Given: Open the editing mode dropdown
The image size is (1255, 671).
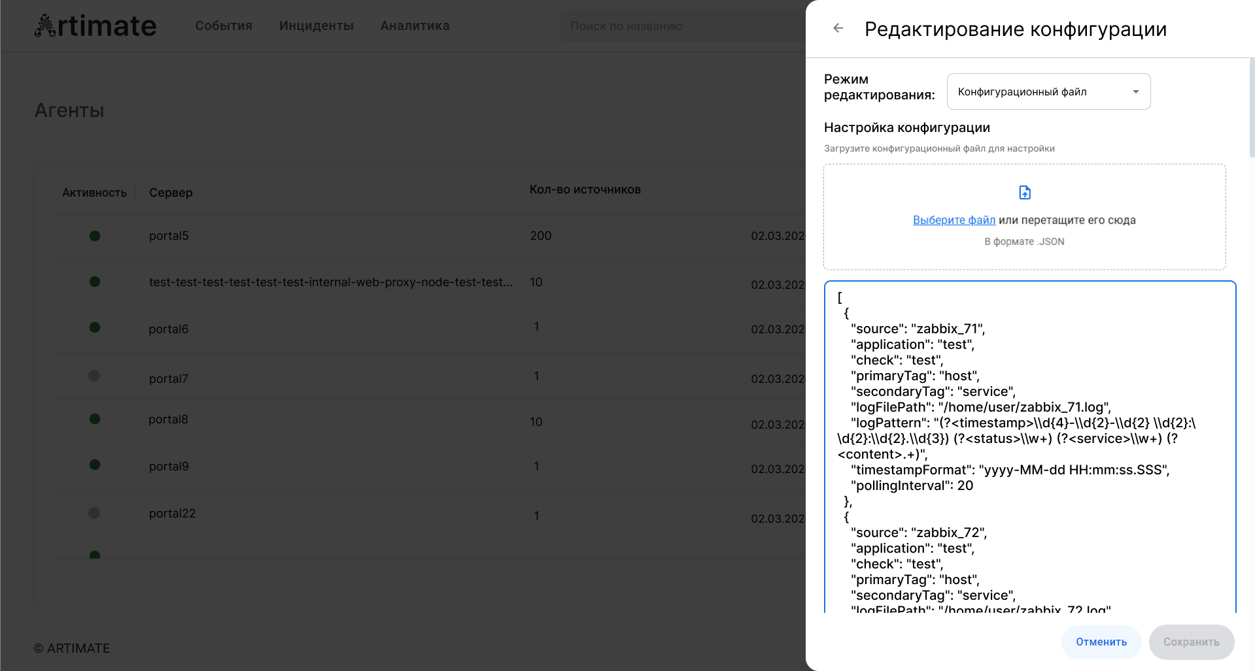Looking at the screenshot, I should click(1048, 91).
